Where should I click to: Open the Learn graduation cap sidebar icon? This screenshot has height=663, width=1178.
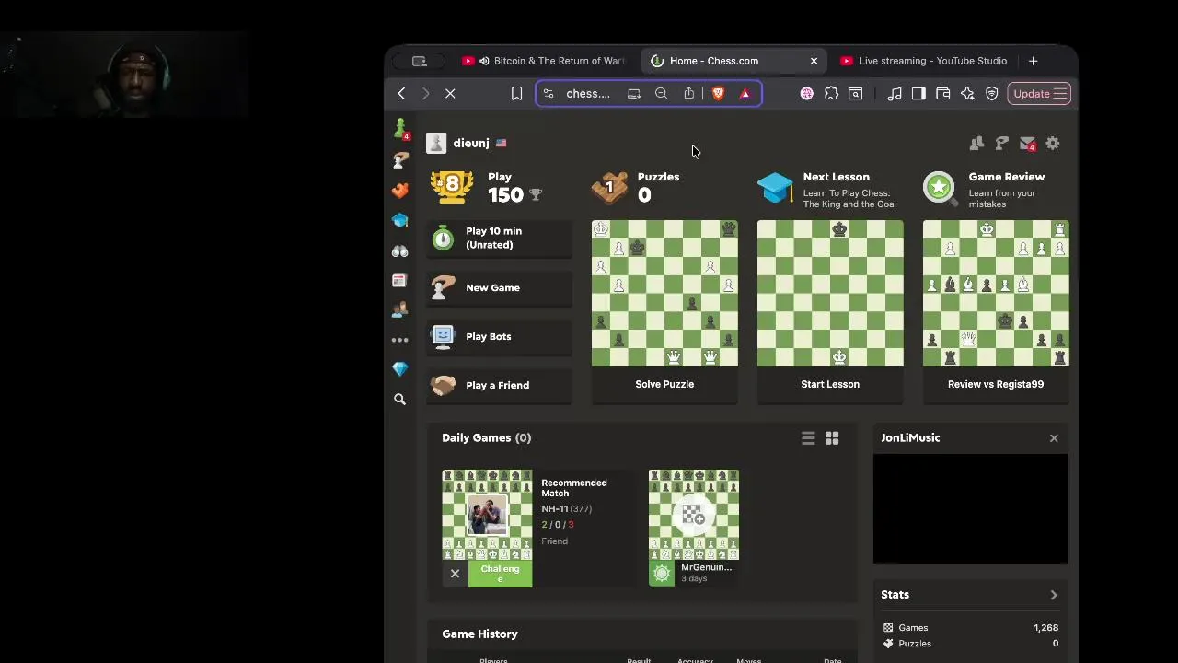point(399,220)
